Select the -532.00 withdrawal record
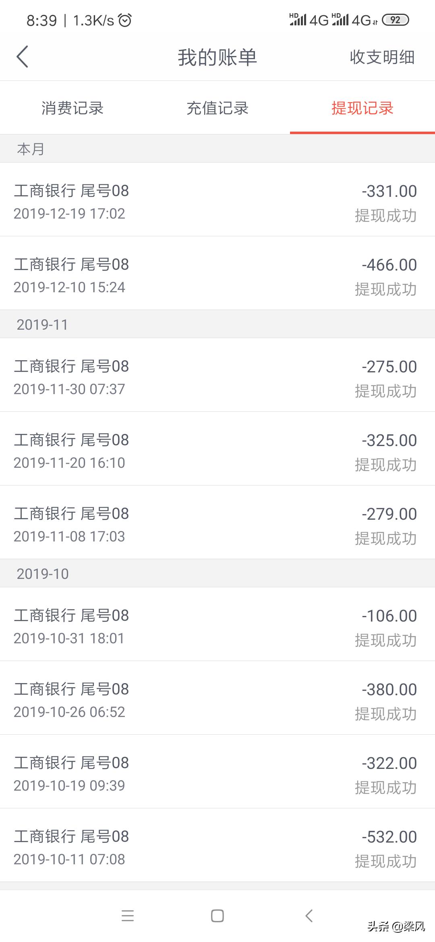This screenshot has width=435, height=942. tap(217, 845)
